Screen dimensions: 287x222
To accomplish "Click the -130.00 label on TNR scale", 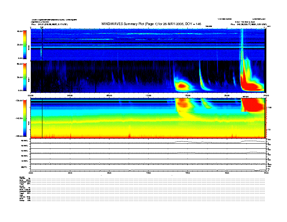I will pyautogui.click(x=19, y=100).
